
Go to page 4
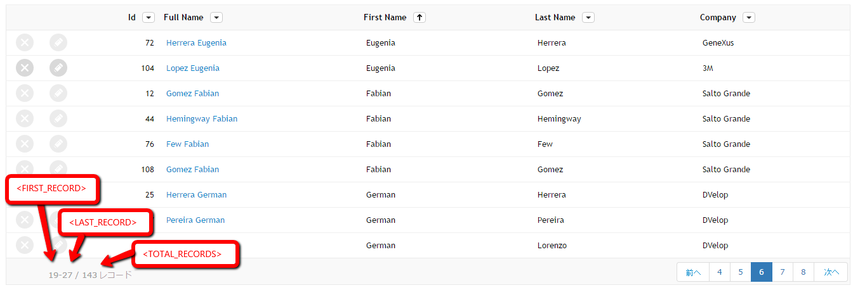click(x=720, y=272)
